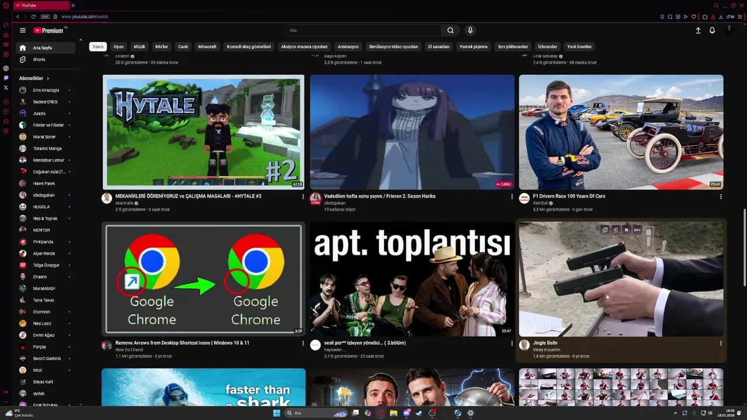Select the Müzik filter chip
Screen dimensions: 747x420
pyautogui.click(x=139, y=47)
